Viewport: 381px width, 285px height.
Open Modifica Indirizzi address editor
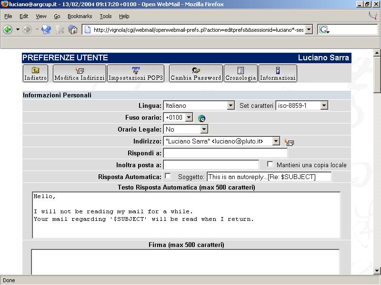[80, 74]
